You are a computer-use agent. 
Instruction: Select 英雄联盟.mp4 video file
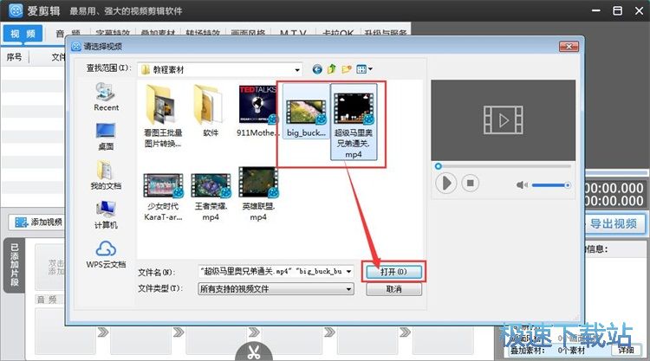point(258,195)
